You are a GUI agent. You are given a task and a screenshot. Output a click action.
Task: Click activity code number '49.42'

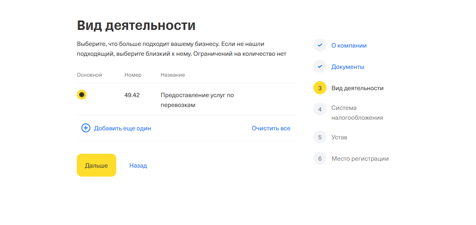[132, 95]
